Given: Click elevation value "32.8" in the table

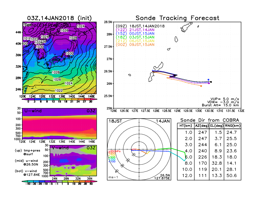Looking at the screenshot, I should [217, 163].
